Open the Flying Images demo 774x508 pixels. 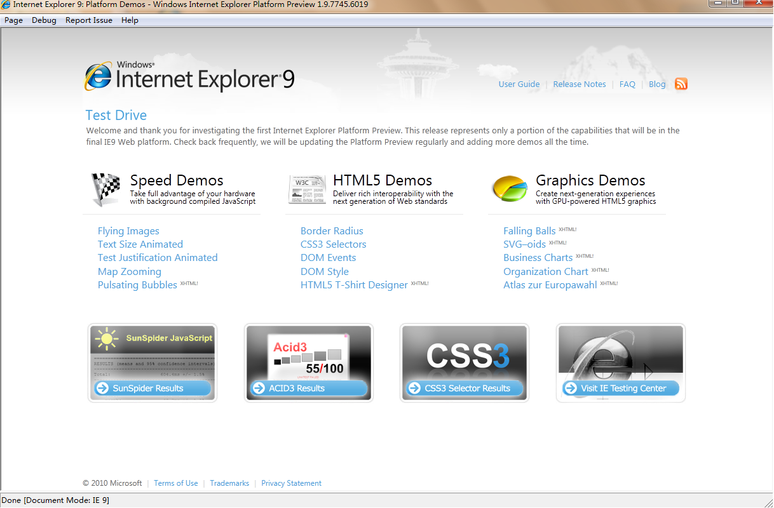coord(128,231)
